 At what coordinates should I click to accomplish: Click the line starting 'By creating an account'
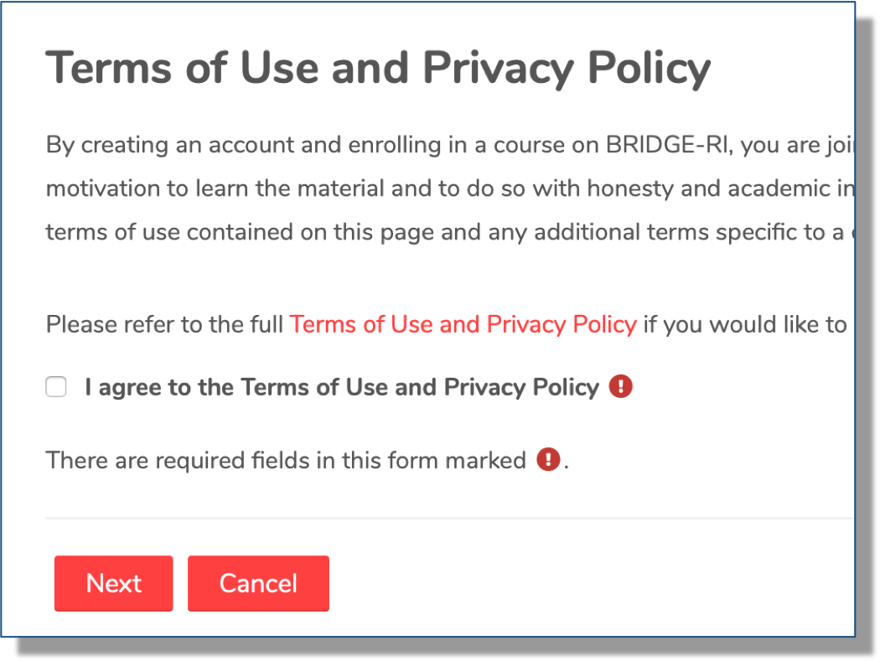[x=450, y=145]
